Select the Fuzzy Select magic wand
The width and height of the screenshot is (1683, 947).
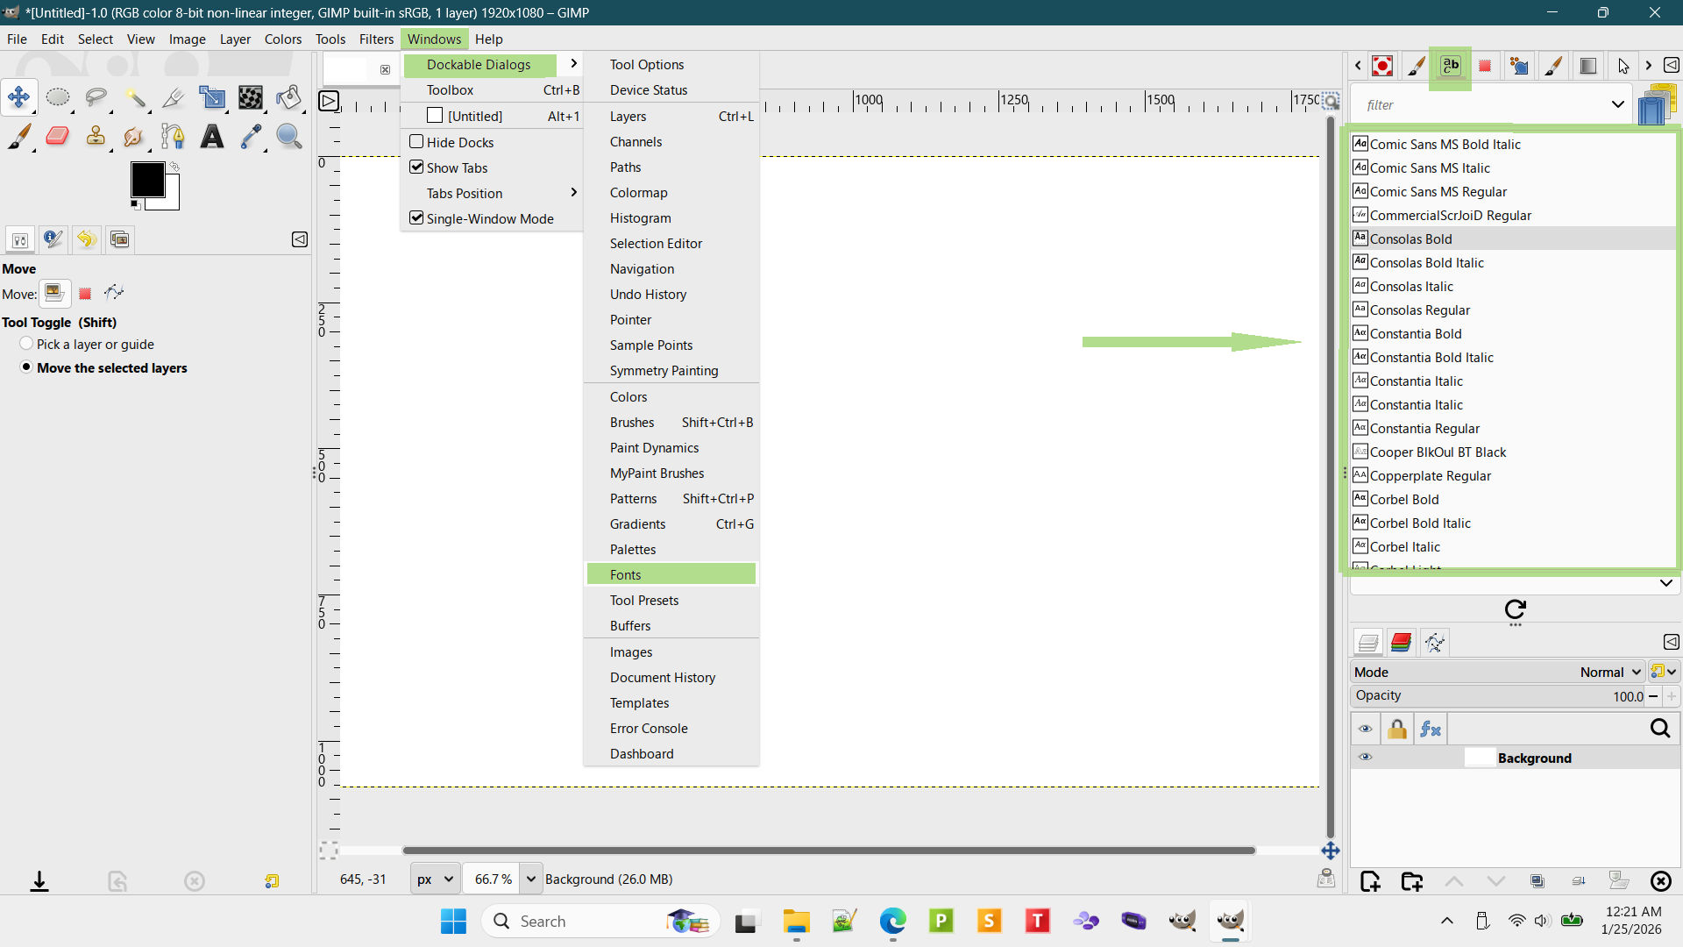coord(135,97)
